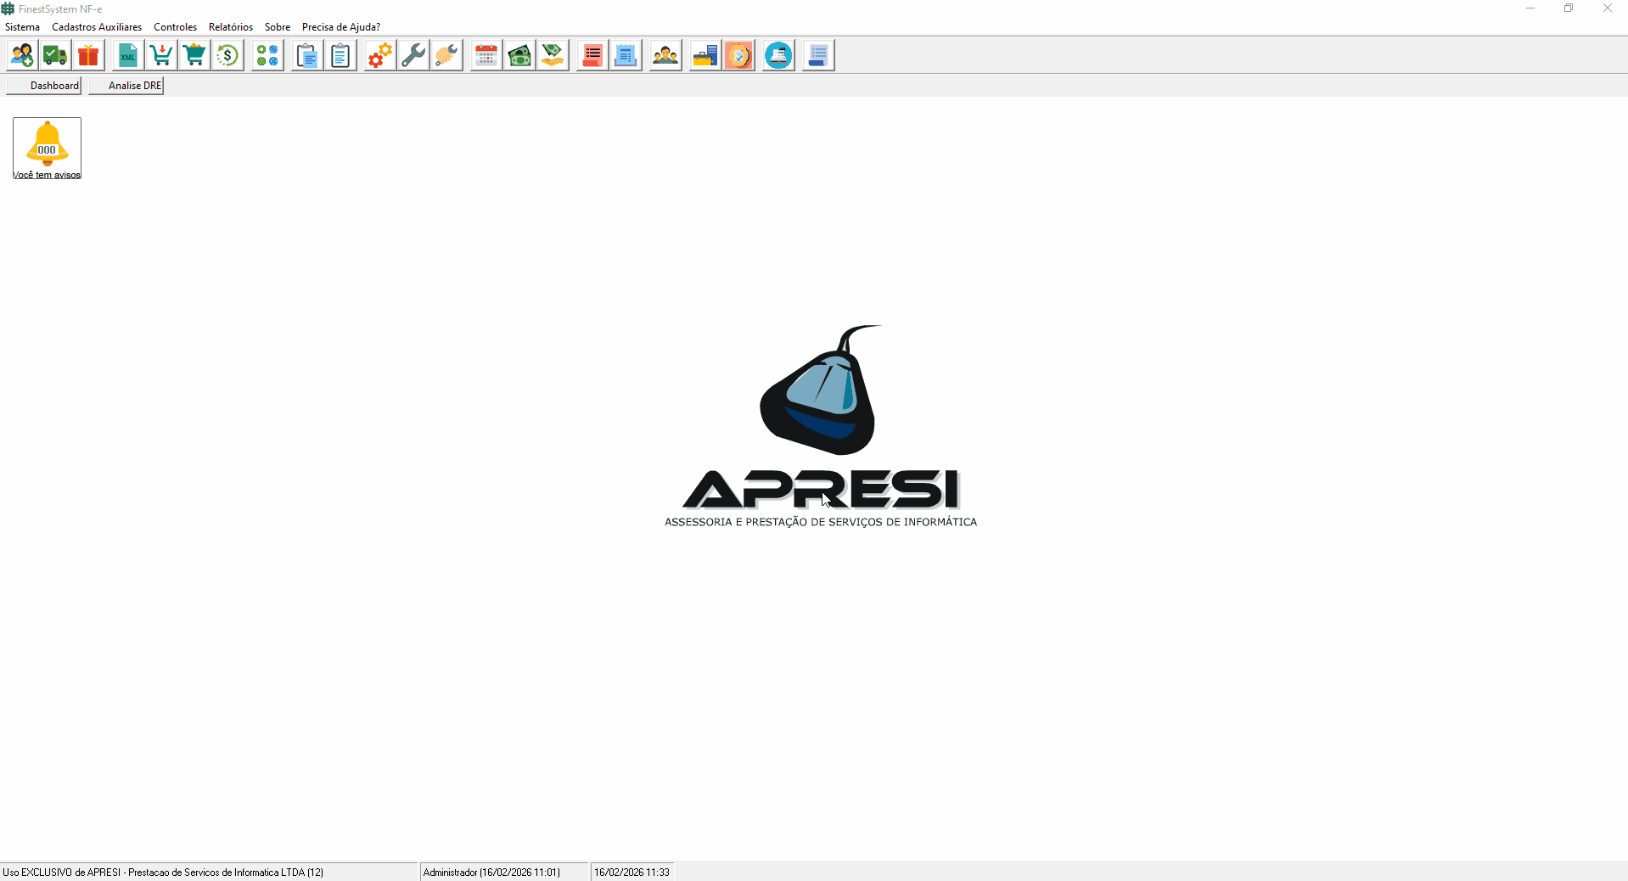Open the Analise DRE button
This screenshot has width=1628, height=881.
pyautogui.click(x=126, y=86)
